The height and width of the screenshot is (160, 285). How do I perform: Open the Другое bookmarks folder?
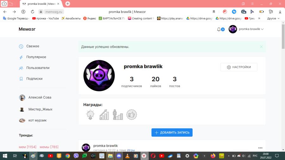(273, 18)
